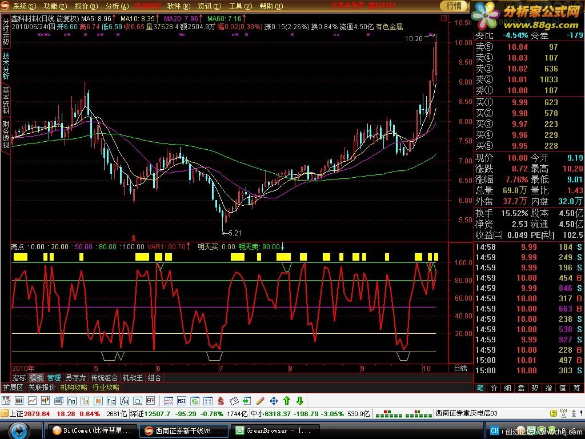Open the 资讯(I) menu
585x439 pixels.
209,6
